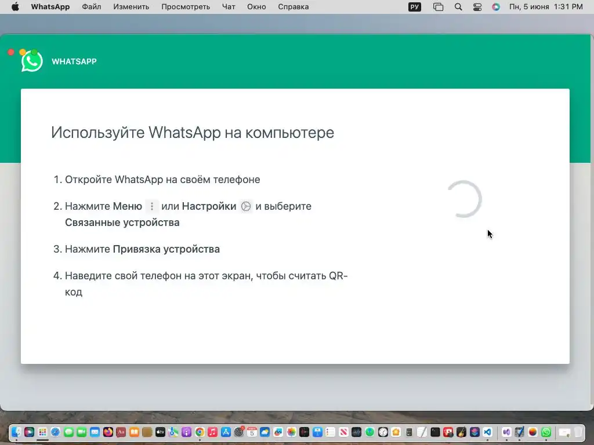Open Stage Manager windows icon in menu bar
The width and height of the screenshot is (594, 445).
pyautogui.click(x=438, y=7)
